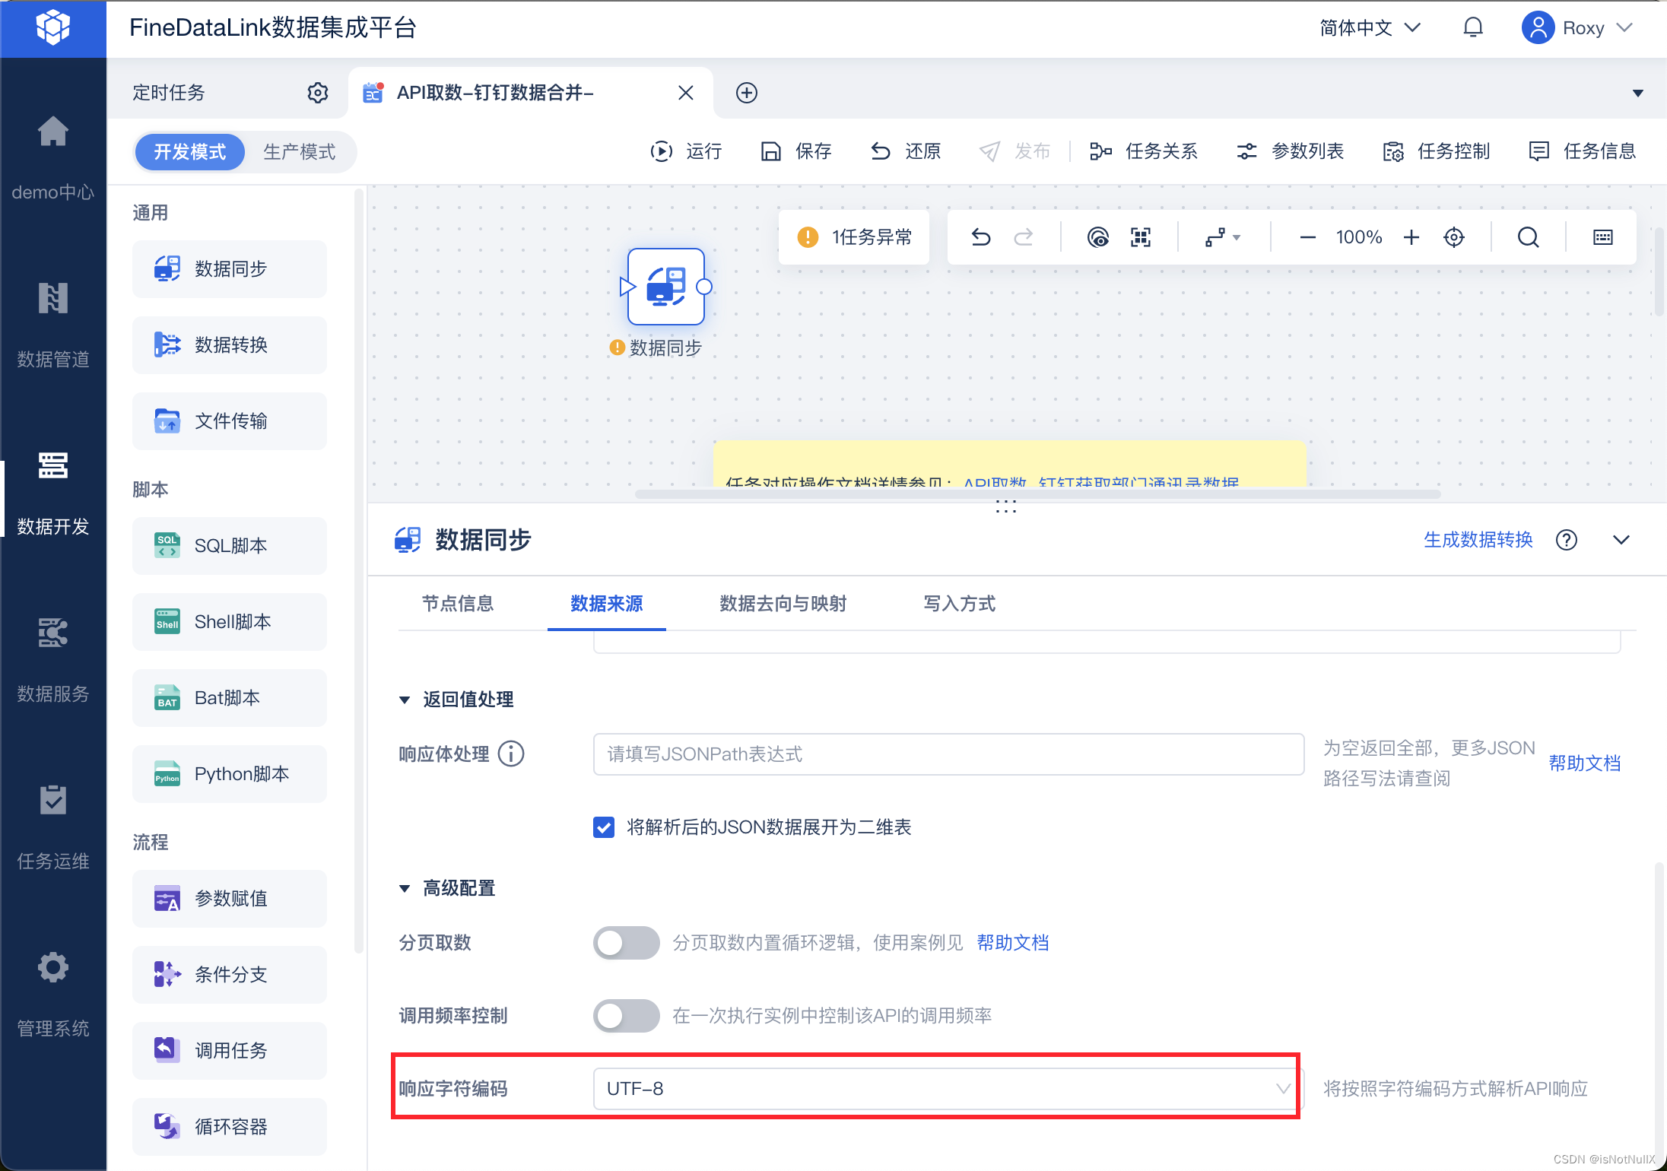Click the zoom-in plus icon
Viewport: 1667px width, 1171px height.
(1411, 237)
